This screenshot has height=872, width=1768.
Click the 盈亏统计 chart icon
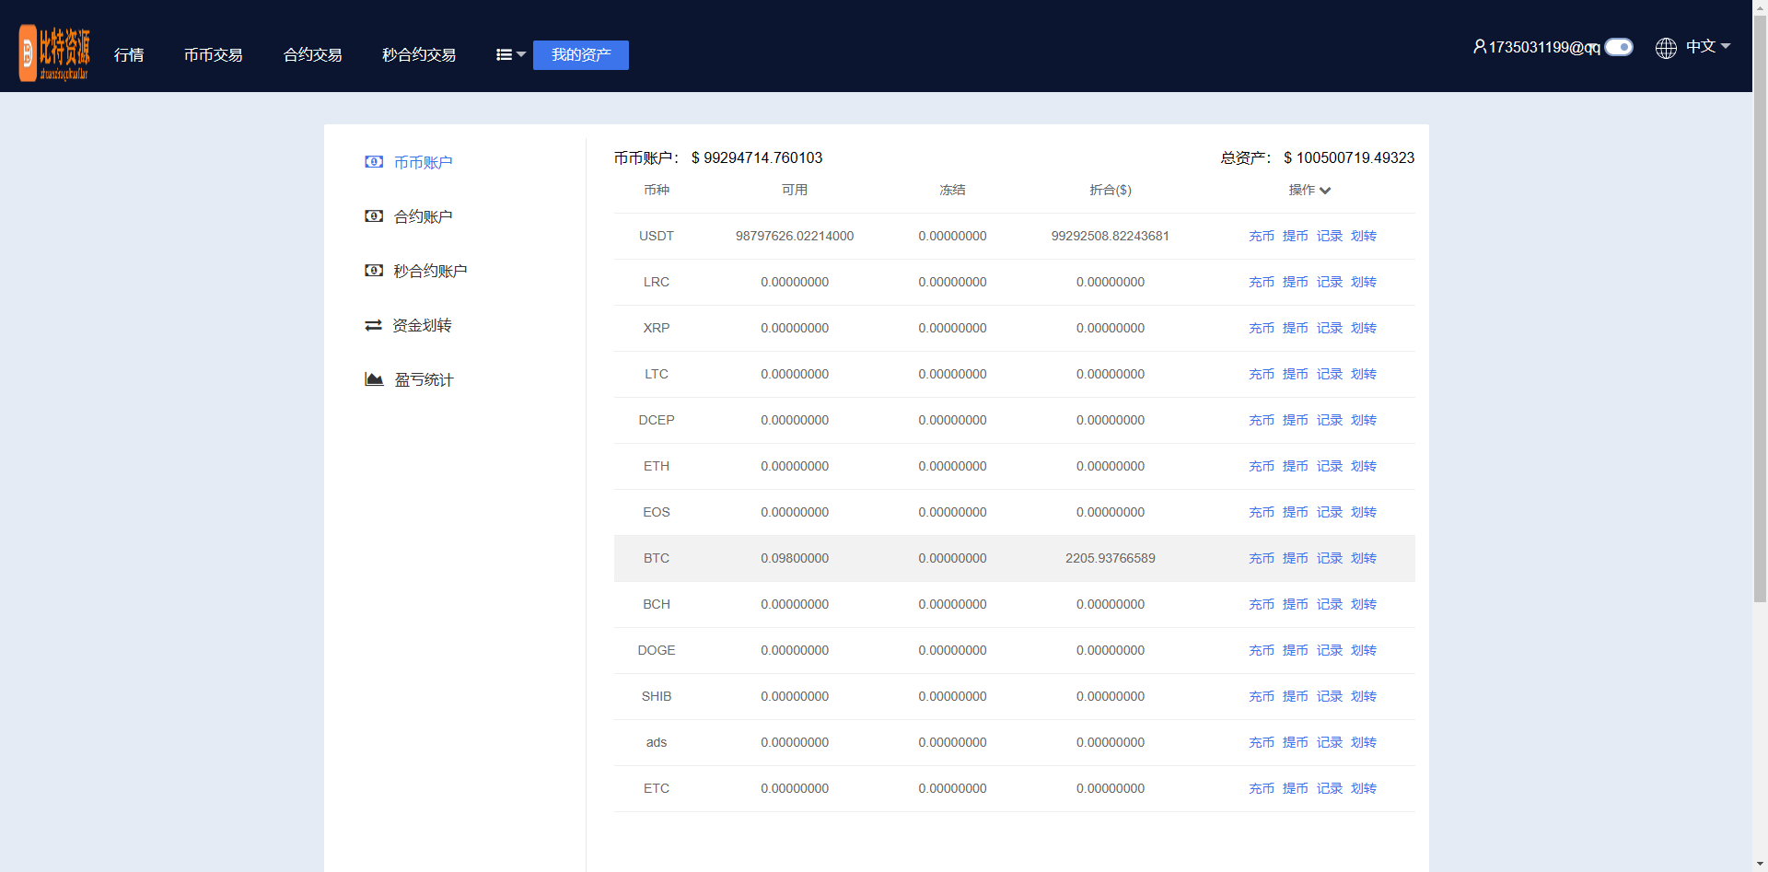click(x=374, y=379)
